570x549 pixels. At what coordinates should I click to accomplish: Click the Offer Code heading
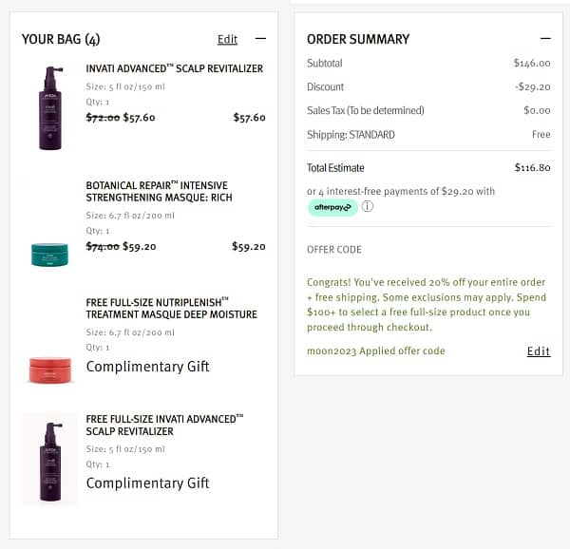coord(334,250)
